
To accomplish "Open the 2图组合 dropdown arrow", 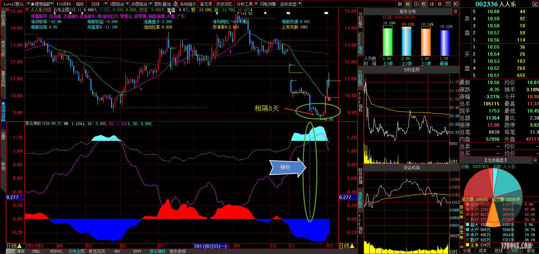I will tap(127, 4).
